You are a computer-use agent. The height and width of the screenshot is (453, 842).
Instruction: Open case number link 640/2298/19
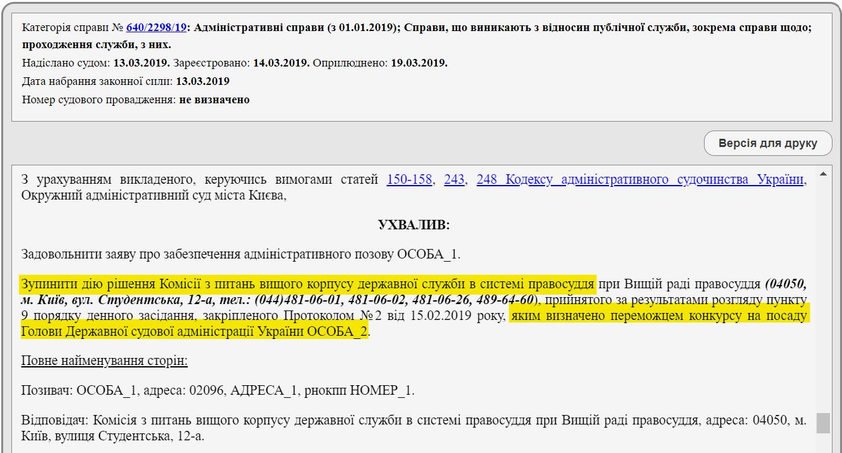156,28
